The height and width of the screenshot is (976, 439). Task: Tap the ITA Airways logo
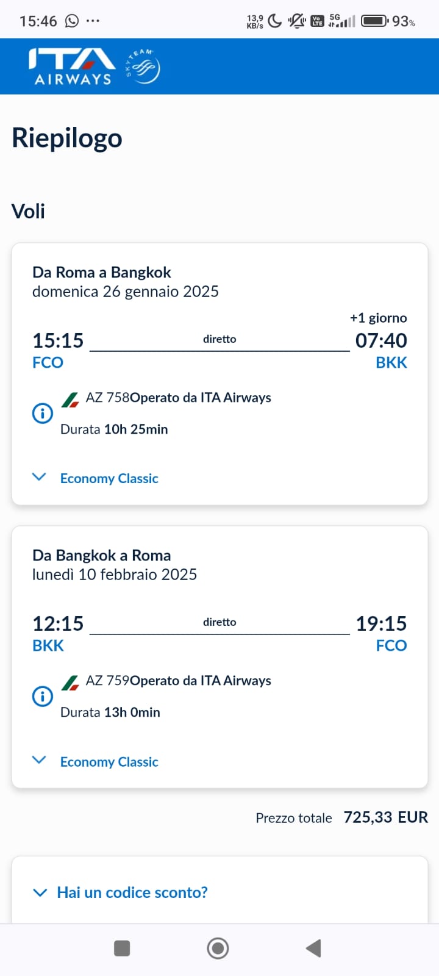point(71,66)
